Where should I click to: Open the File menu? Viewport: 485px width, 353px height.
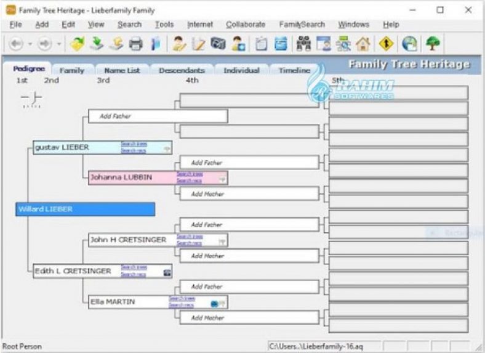(x=16, y=25)
